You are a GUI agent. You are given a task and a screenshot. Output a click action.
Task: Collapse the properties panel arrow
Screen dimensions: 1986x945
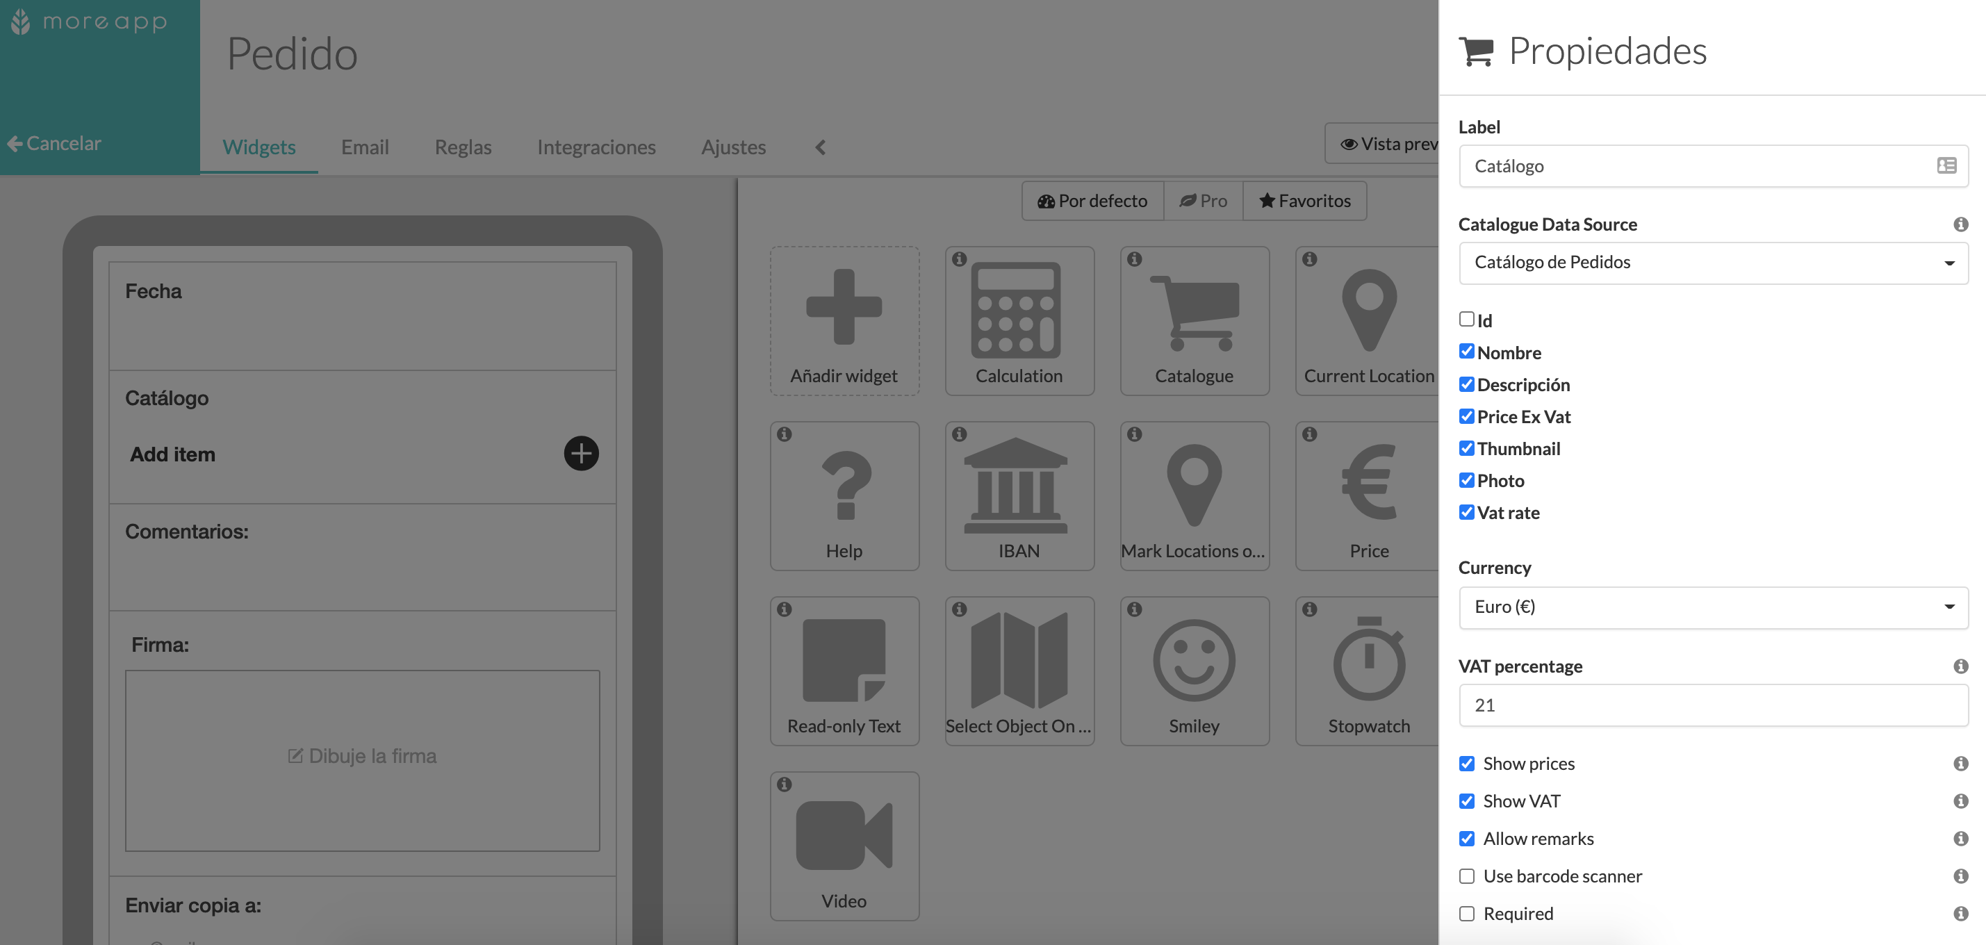click(821, 147)
